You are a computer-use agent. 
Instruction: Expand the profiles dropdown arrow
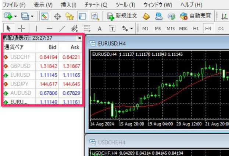(x=32, y=16)
